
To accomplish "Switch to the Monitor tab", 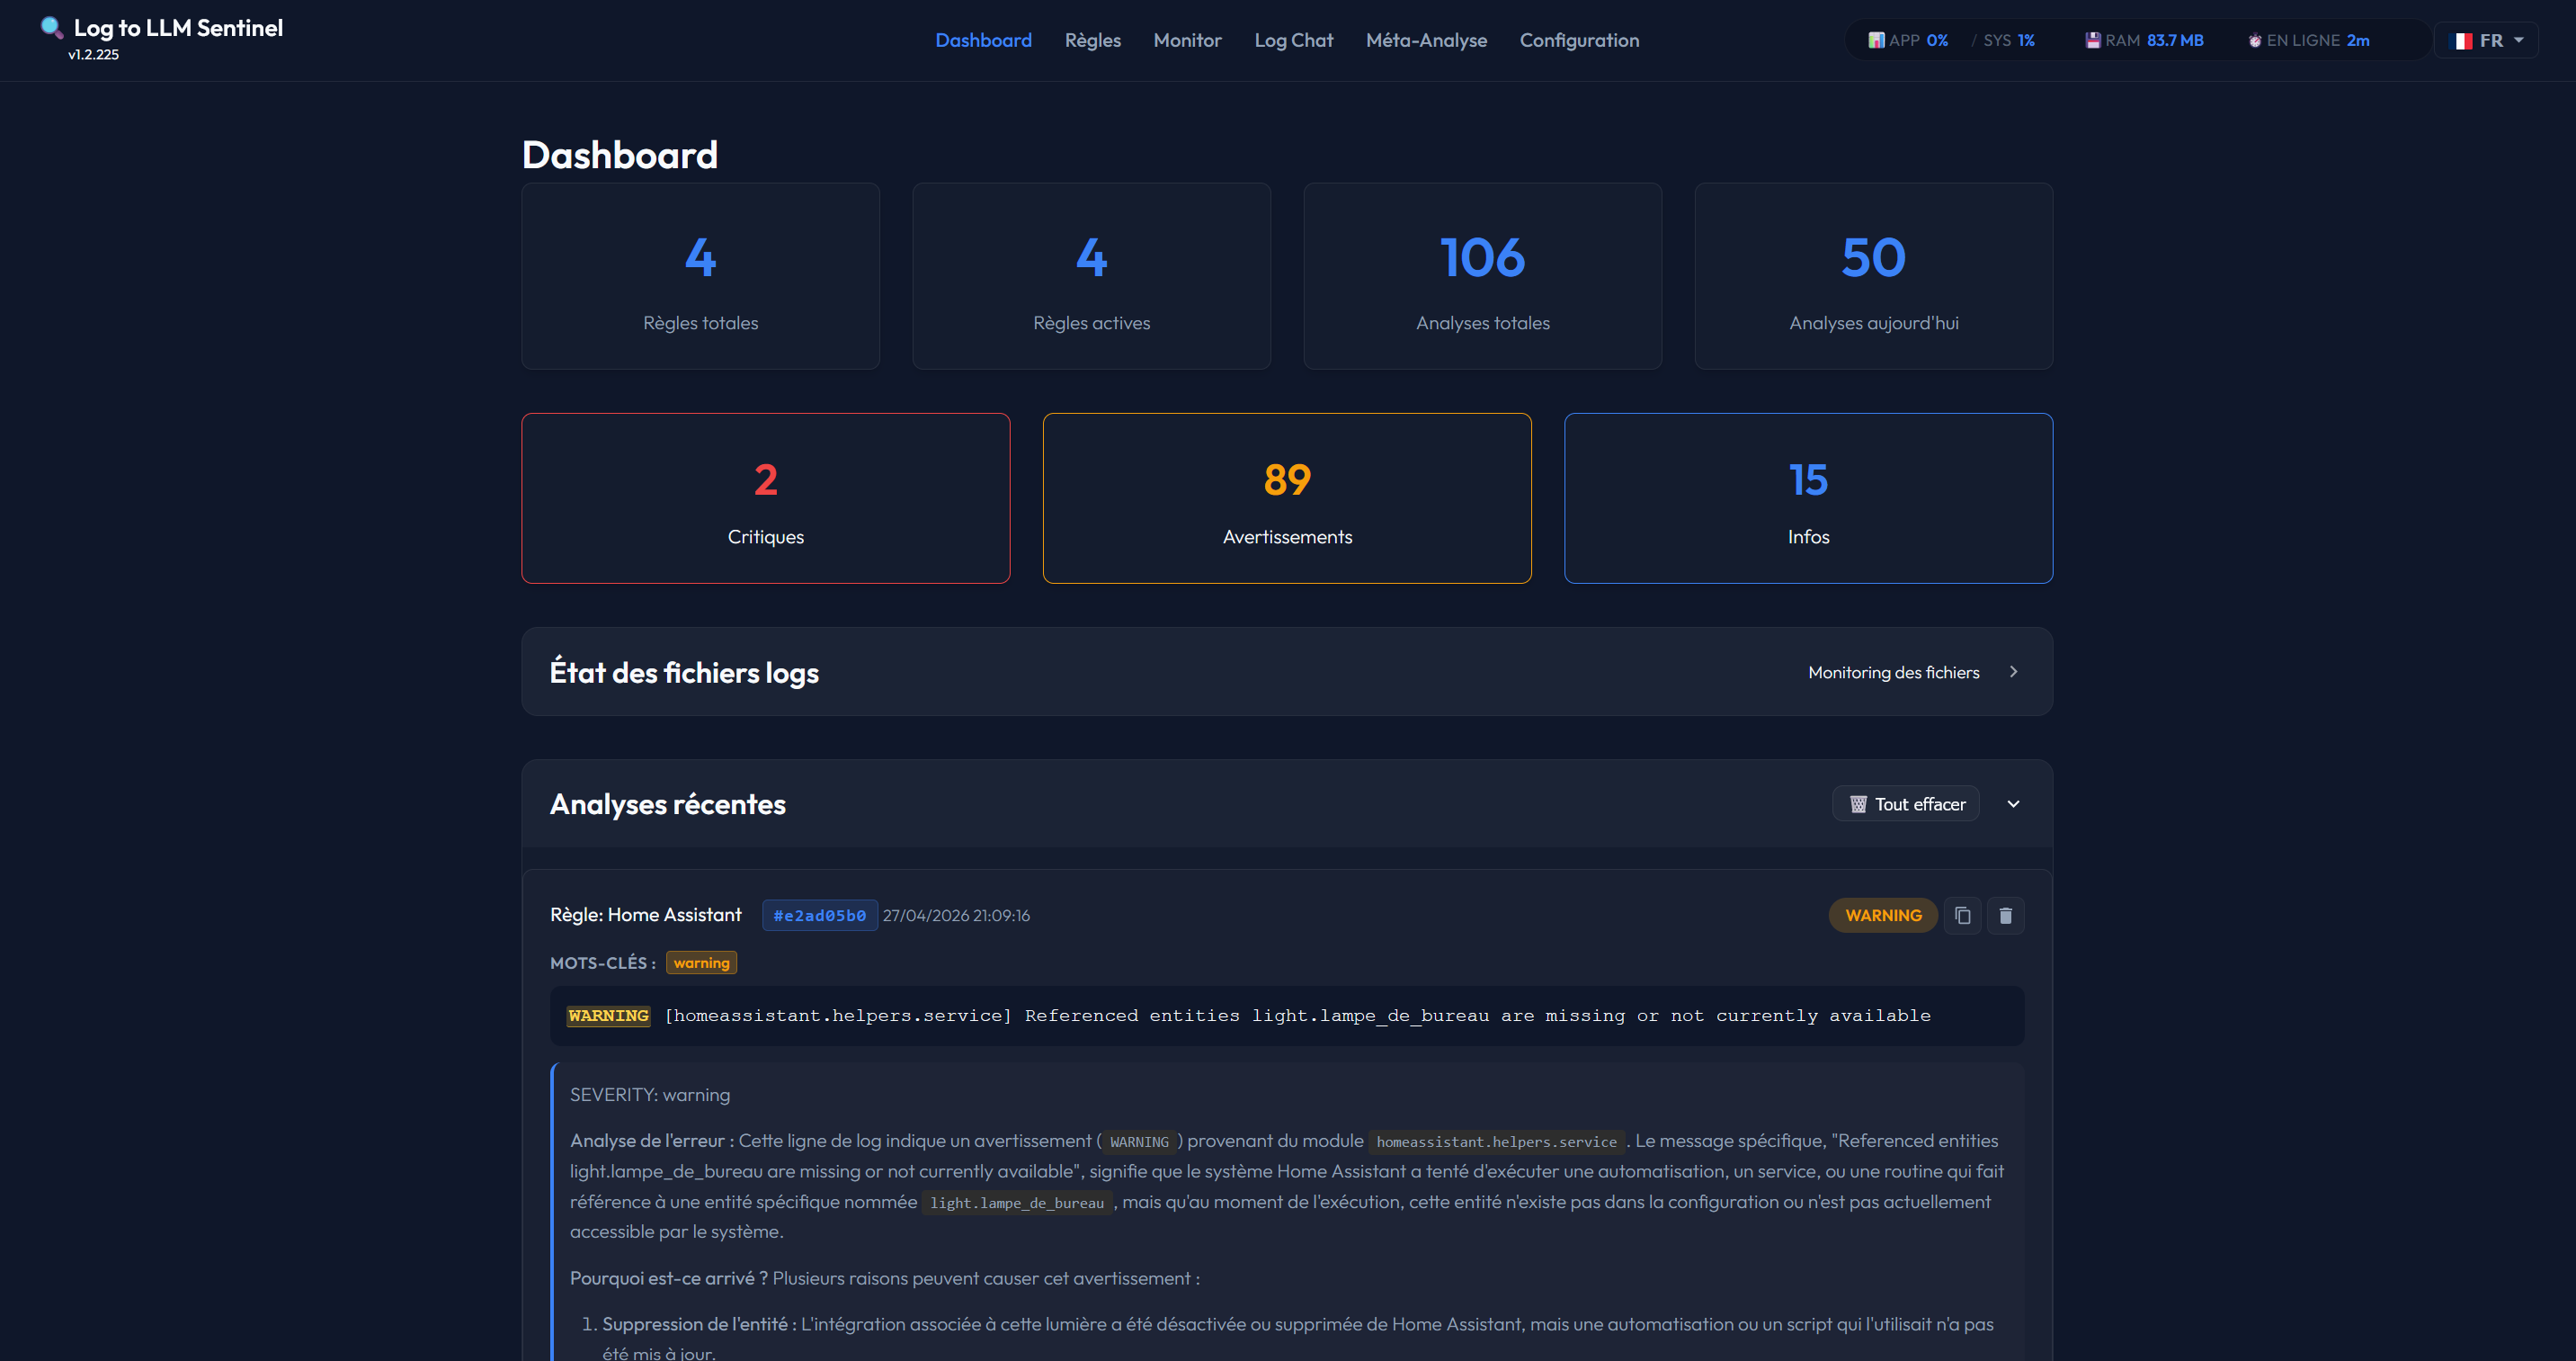I will pyautogui.click(x=1187, y=40).
